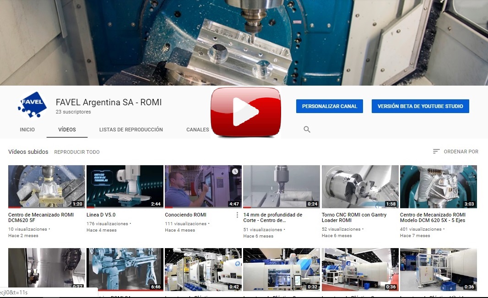The width and height of the screenshot is (488, 298).
Task: Click the Hace 7 meses upload date
Action: tap(415, 236)
